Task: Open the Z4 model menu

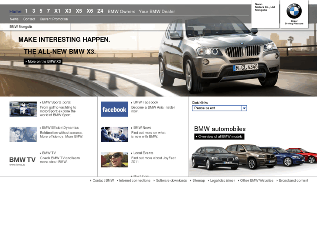Action: [x=100, y=11]
